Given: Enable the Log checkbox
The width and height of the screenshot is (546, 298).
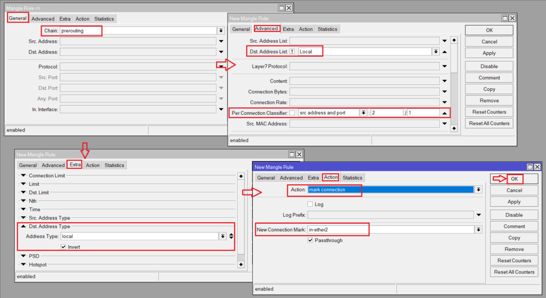Looking at the screenshot, I should click(x=310, y=204).
